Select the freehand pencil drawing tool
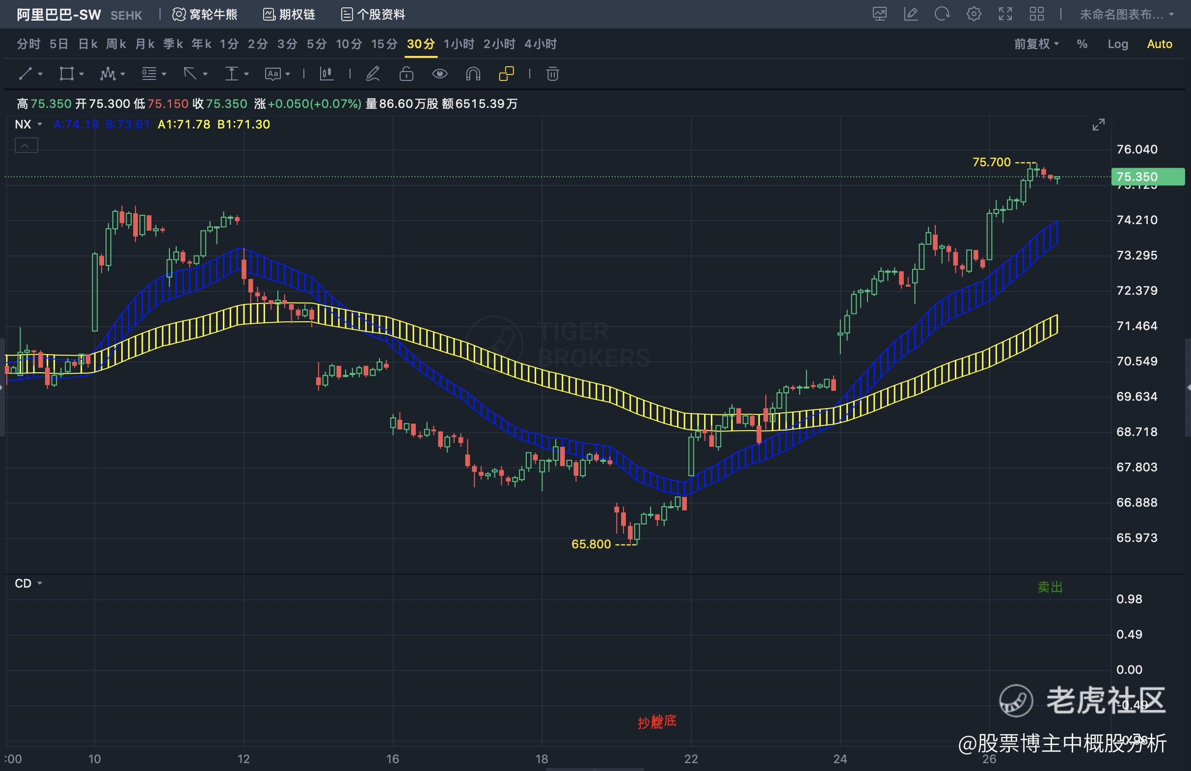Screen dimensions: 1191x771 (373, 74)
